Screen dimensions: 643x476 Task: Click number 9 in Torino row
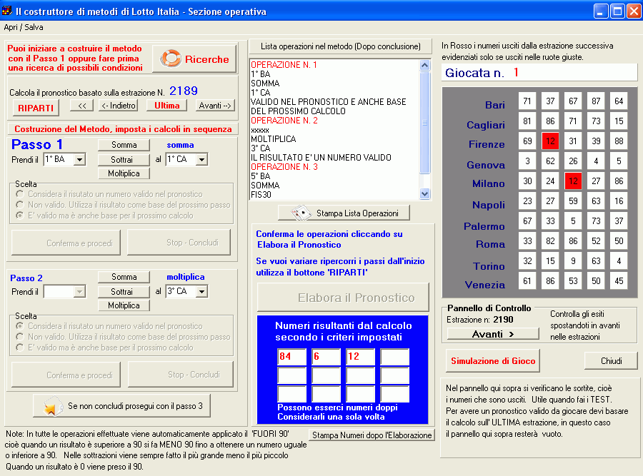[573, 261]
